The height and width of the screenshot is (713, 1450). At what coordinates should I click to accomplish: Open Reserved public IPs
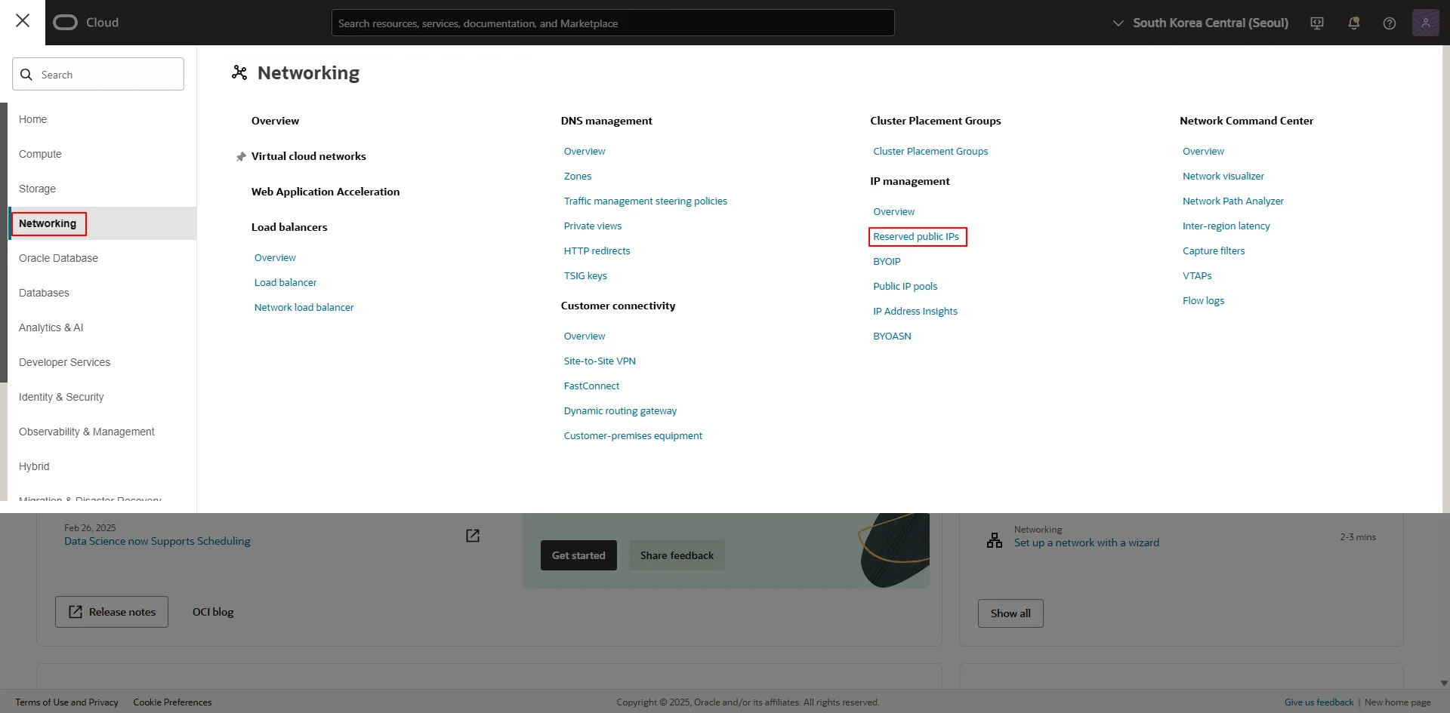click(x=917, y=237)
